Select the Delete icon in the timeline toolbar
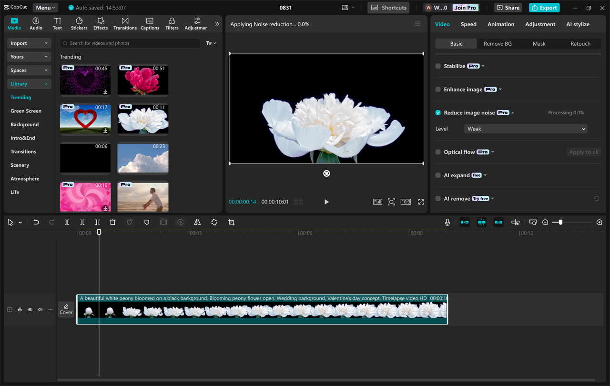The image size is (610, 386). [112, 222]
